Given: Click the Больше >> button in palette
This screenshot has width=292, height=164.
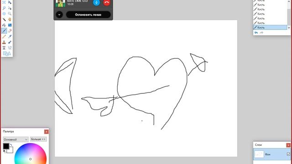Looking at the screenshot, I should [38, 139].
